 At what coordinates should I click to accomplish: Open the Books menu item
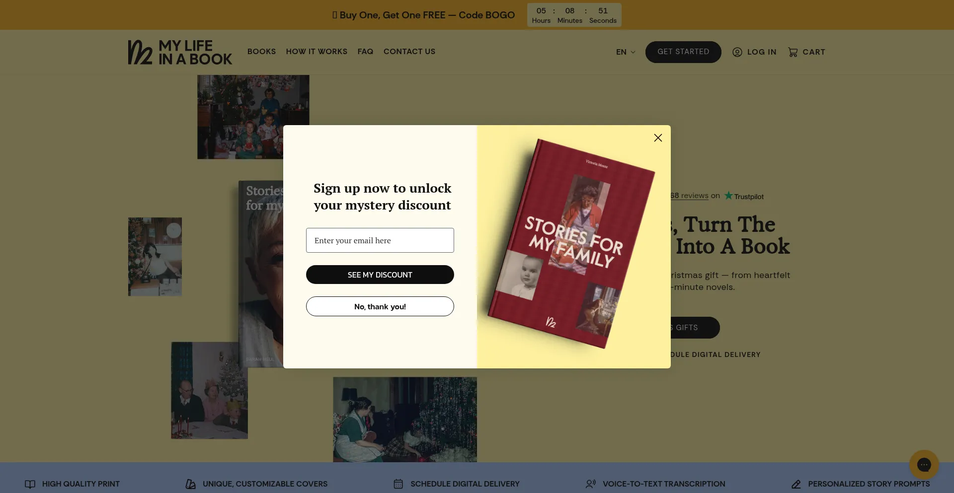tap(261, 52)
